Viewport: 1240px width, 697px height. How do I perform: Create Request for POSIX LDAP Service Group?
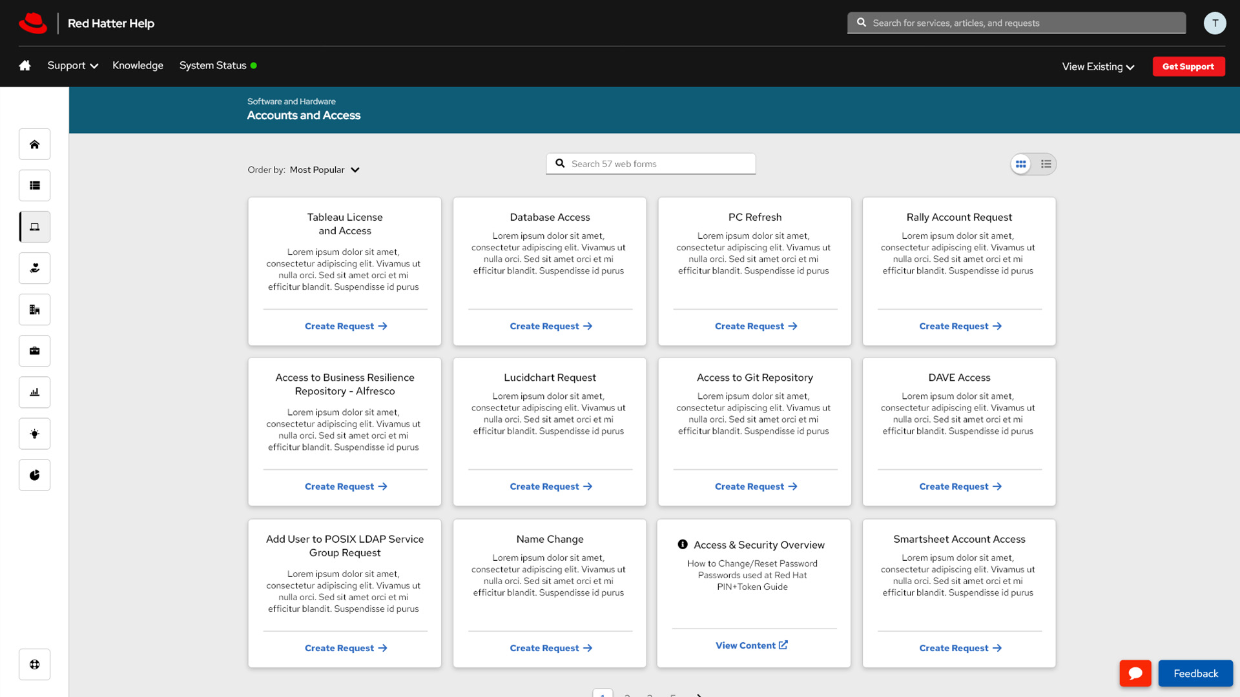click(346, 648)
